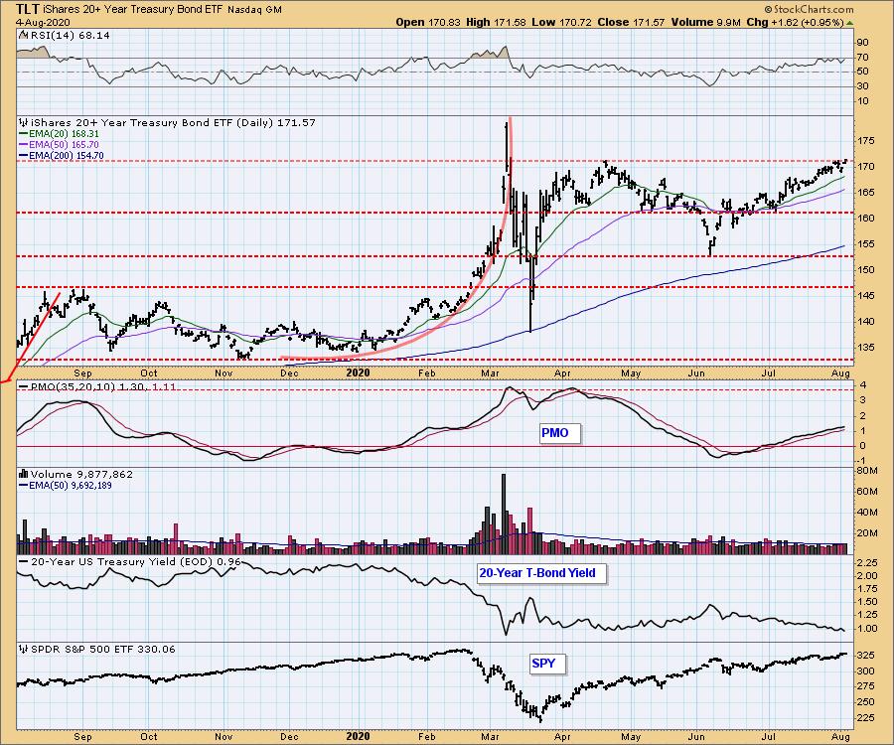This screenshot has width=894, height=745.
Task: Click the Close 171.57 value
Action: (x=631, y=22)
